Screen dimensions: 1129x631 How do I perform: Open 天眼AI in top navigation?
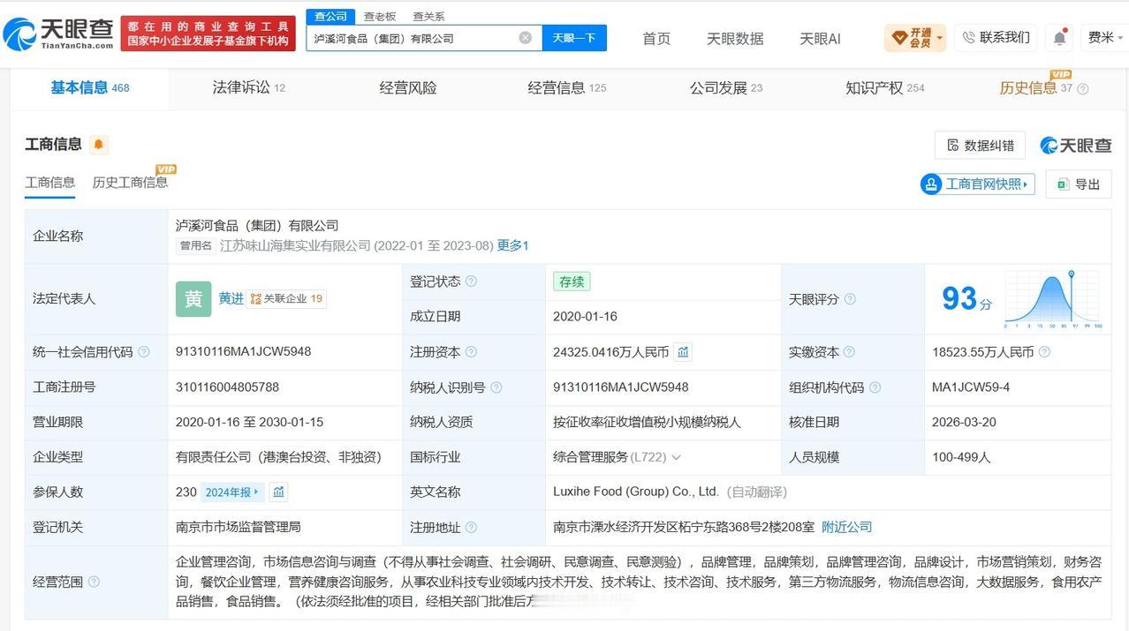coord(820,38)
